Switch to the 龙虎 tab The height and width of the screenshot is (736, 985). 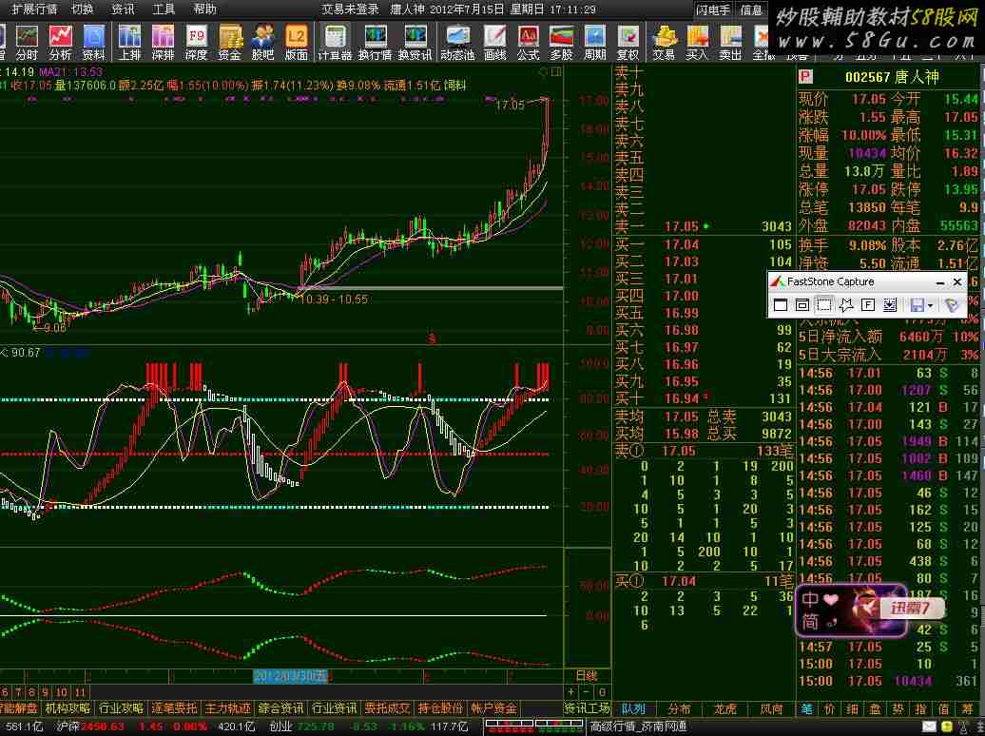click(724, 708)
